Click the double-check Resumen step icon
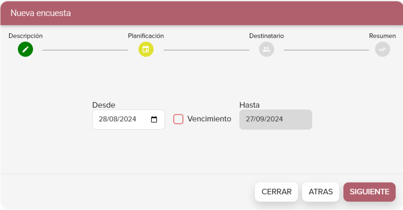This screenshot has width=403, height=210. (x=382, y=50)
